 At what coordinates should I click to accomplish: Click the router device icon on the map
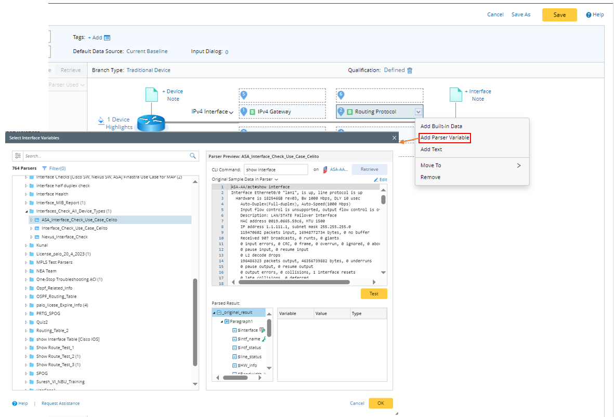(151, 124)
